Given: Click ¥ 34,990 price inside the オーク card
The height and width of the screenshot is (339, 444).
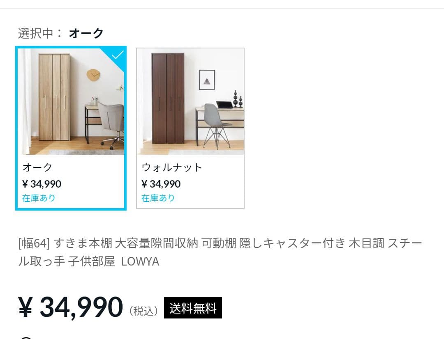Looking at the screenshot, I should click(x=41, y=184).
